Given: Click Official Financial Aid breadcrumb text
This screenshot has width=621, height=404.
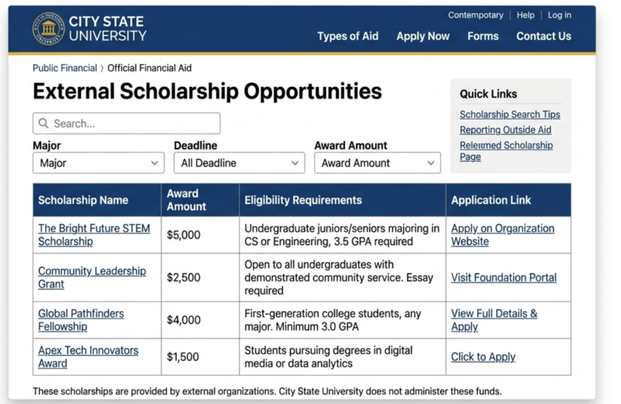Looking at the screenshot, I should 149,68.
